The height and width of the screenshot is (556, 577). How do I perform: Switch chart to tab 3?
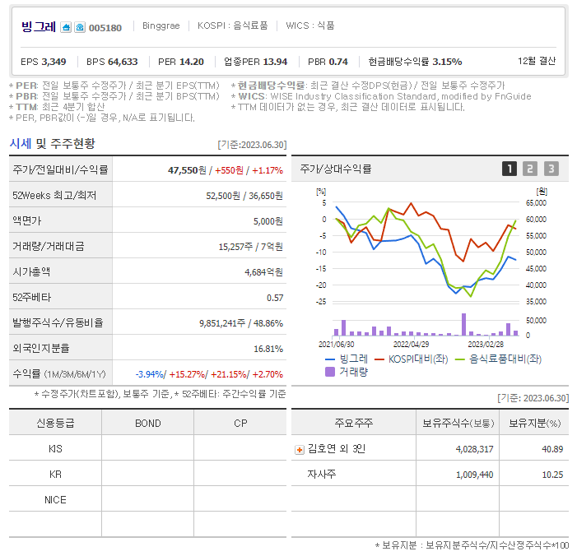[x=551, y=169]
